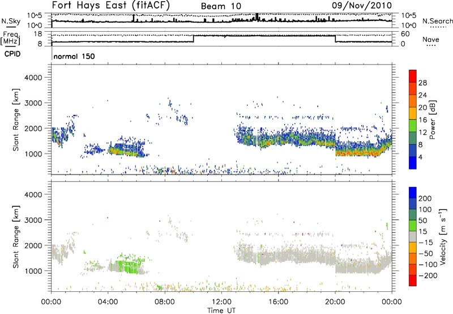Click the '20:00' time axis label
The height and width of the screenshot is (314, 453).
(335, 302)
